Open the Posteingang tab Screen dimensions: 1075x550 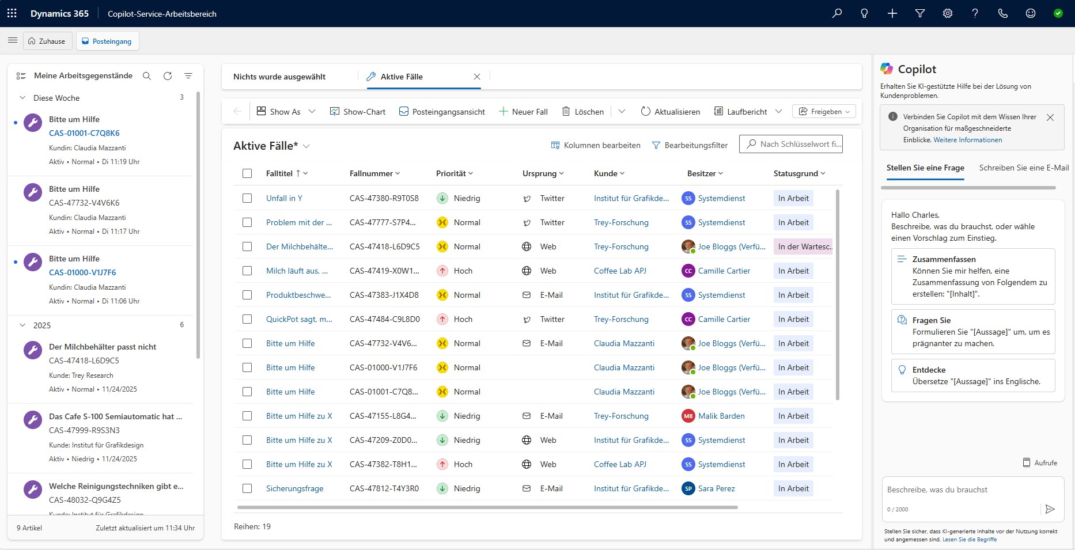107,41
